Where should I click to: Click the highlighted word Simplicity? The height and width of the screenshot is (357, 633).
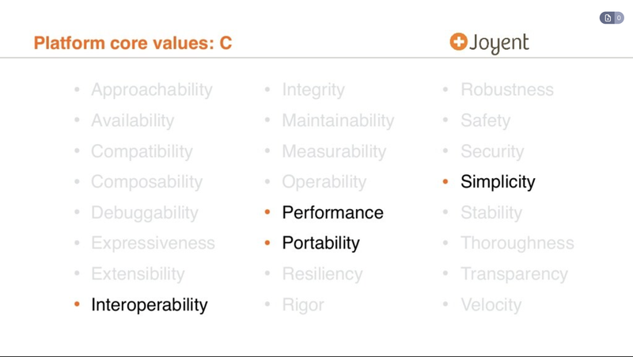pos(498,182)
